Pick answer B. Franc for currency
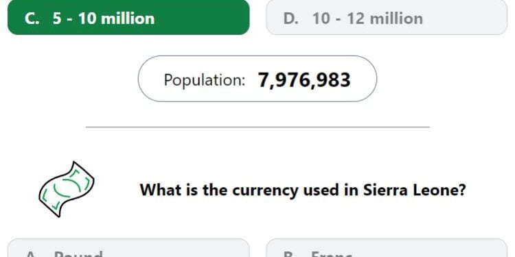 click(x=387, y=248)
